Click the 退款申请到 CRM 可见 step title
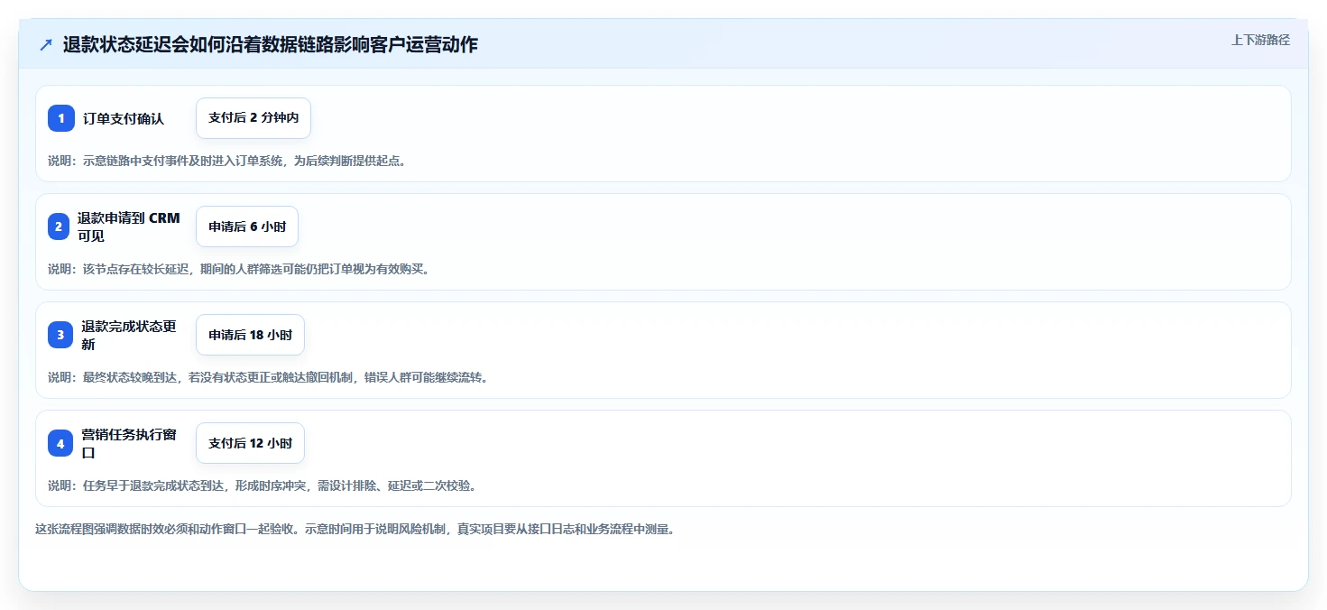The height and width of the screenshot is (610, 1327). coord(129,226)
